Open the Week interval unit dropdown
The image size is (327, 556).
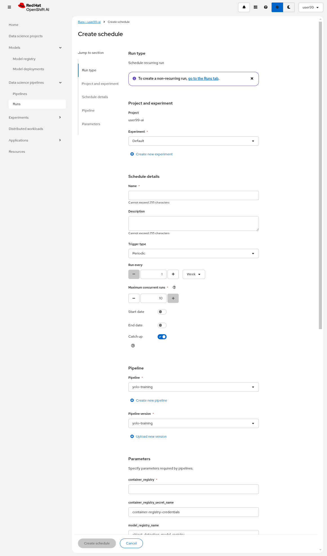pyautogui.click(x=194, y=274)
